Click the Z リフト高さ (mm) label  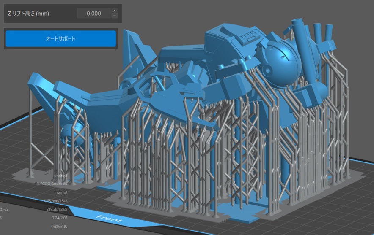[28, 14]
